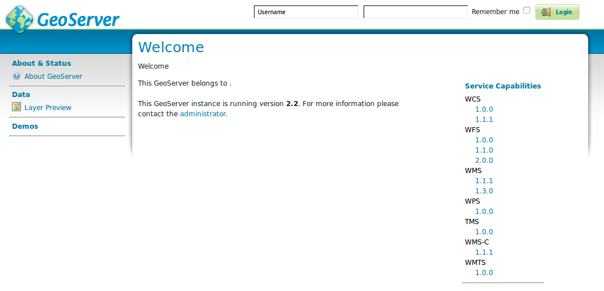The height and width of the screenshot is (291, 604).
Task: Click the Username input field
Action: point(306,12)
